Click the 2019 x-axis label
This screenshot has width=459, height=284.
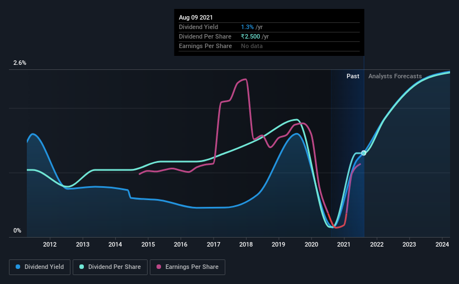click(x=278, y=244)
